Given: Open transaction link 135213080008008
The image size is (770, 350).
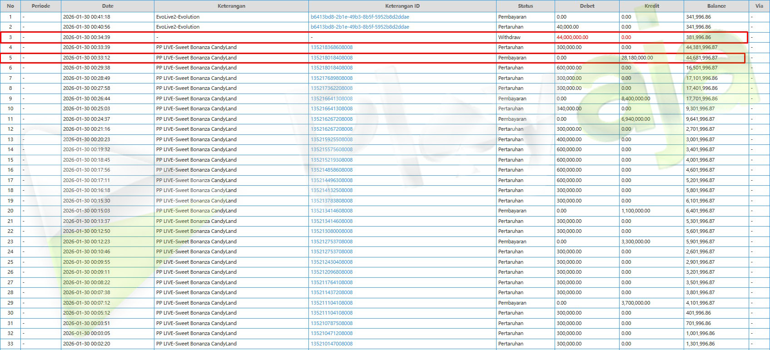Looking at the screenshot, I should (x=331, y=231).
